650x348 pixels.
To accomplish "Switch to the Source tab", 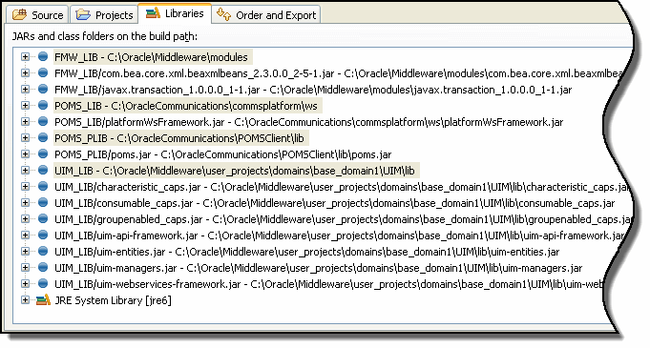I will pos(37,15).
